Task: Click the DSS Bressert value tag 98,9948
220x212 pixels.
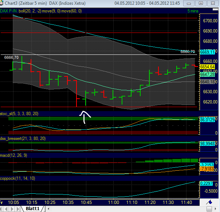Action: click(207, 144)
